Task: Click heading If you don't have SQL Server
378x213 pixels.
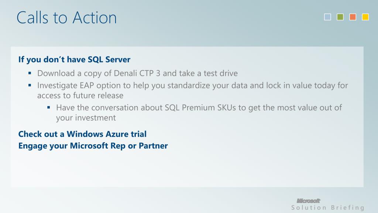Action: click(74, 60)
